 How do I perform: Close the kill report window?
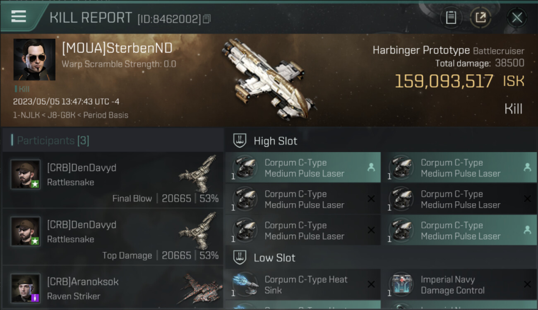(x=517, y=18)
